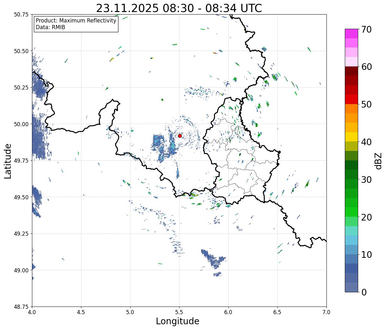Click longitude tick label 6.0
This screenshot has height=329, width=386.
coord(228,312)
